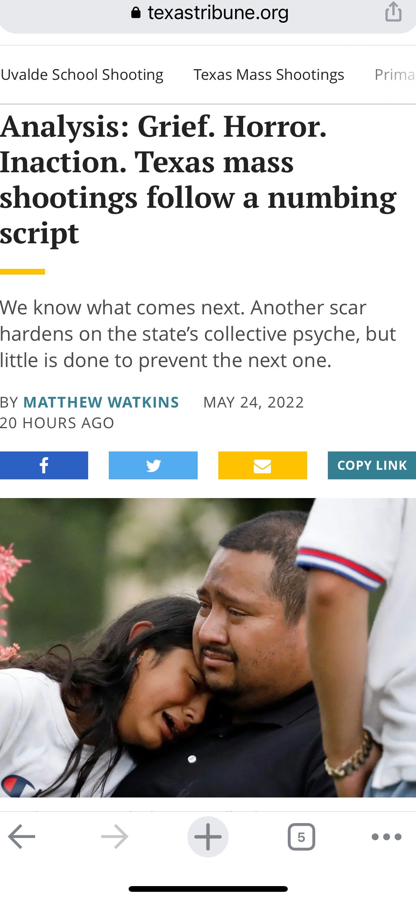Image resolution: width=416 pixels, height=901 pixels.
Task: Open a new tab with plus icon
Action: tap(208, 836)
